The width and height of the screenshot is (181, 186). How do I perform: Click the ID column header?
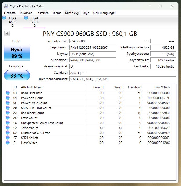tap(15, 87)
